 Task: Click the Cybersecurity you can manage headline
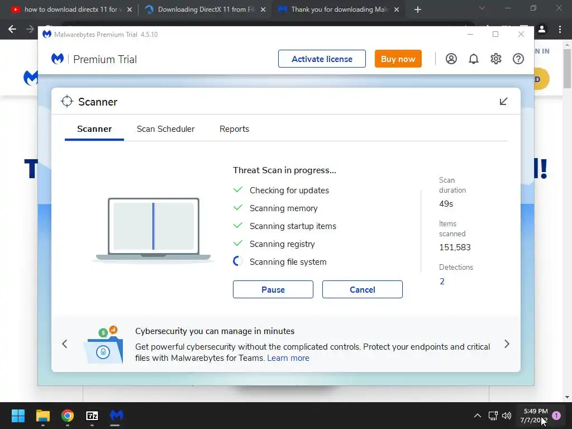pyautogui.click(x=215, y=331)
